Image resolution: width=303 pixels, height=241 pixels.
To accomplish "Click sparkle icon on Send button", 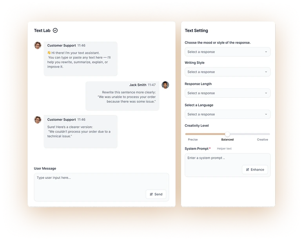I will point(151,194).
